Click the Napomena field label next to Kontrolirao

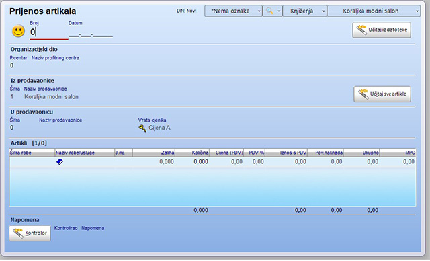(x=93, y=228)
